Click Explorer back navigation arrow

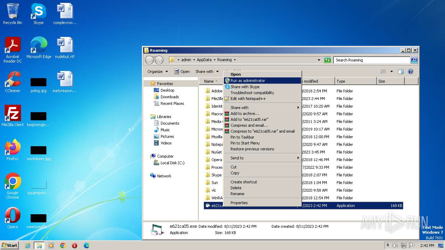coord(149,60)
